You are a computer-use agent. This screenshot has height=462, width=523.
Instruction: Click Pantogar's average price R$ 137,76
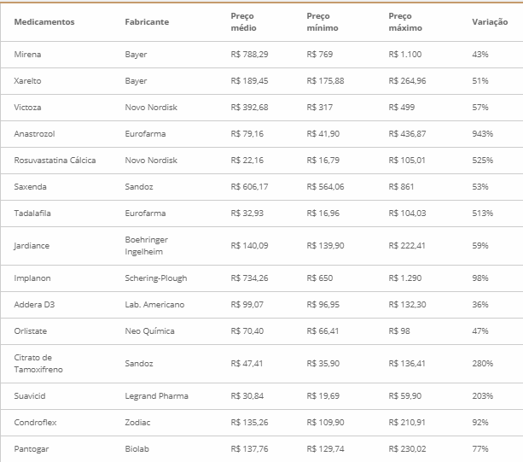click(x=249, y=449)
